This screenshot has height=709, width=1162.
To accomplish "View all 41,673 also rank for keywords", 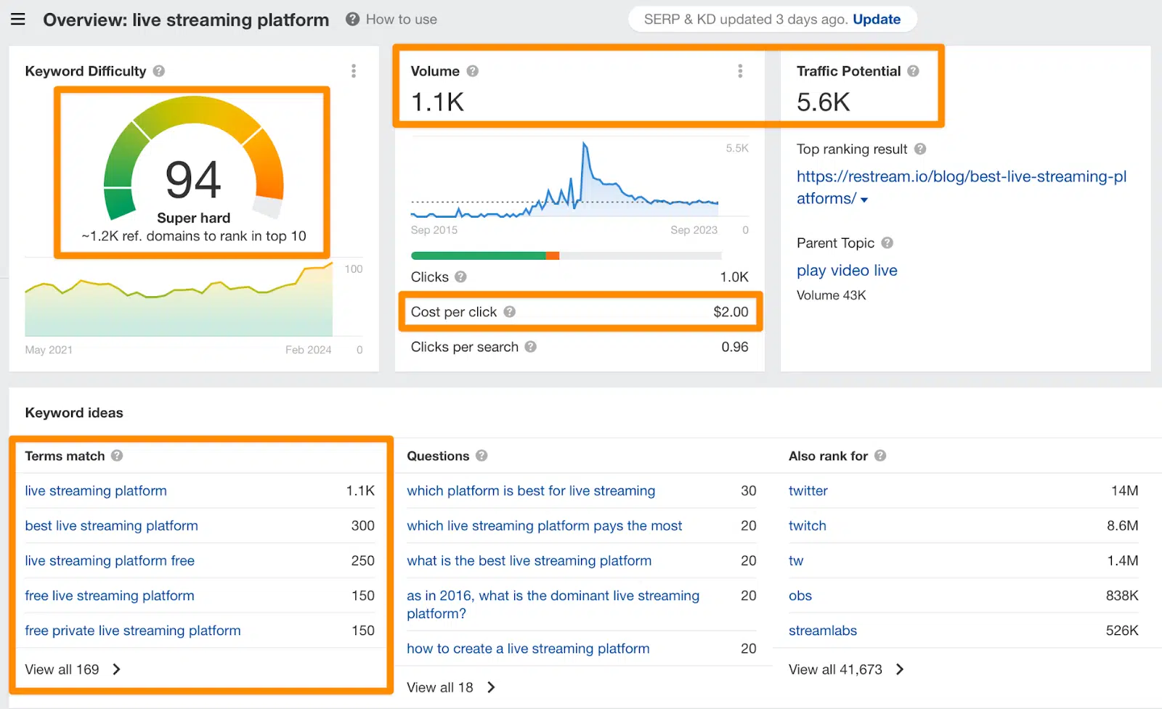I will 835,669.
